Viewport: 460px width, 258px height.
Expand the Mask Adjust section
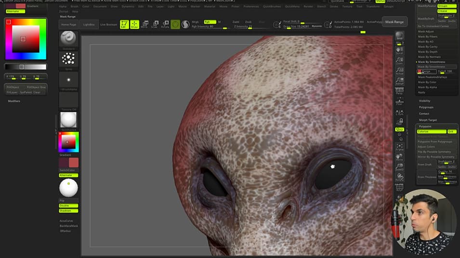426,32
